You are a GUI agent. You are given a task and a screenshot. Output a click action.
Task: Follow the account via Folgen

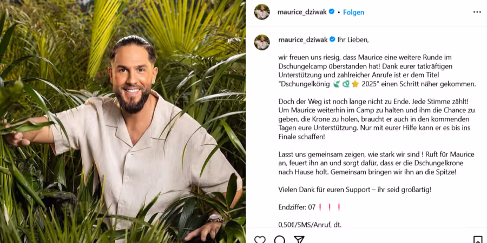353,12
